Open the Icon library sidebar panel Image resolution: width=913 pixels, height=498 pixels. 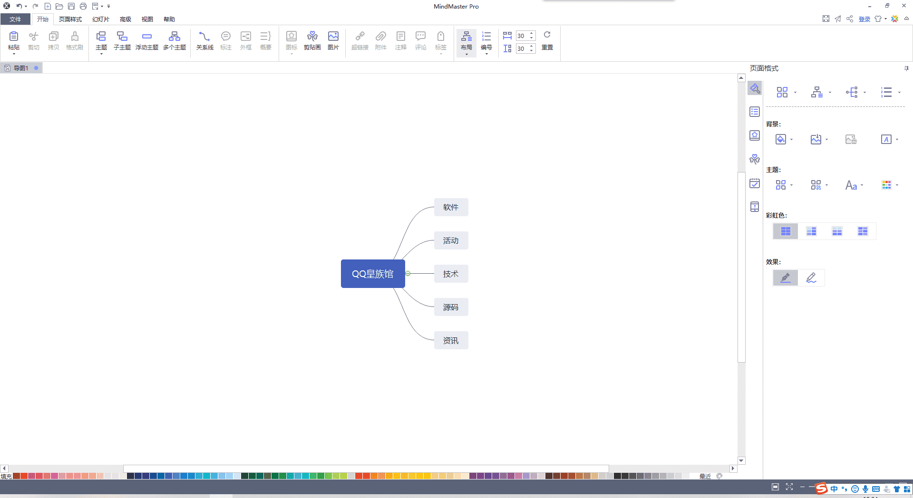click(x=755, y=135)
